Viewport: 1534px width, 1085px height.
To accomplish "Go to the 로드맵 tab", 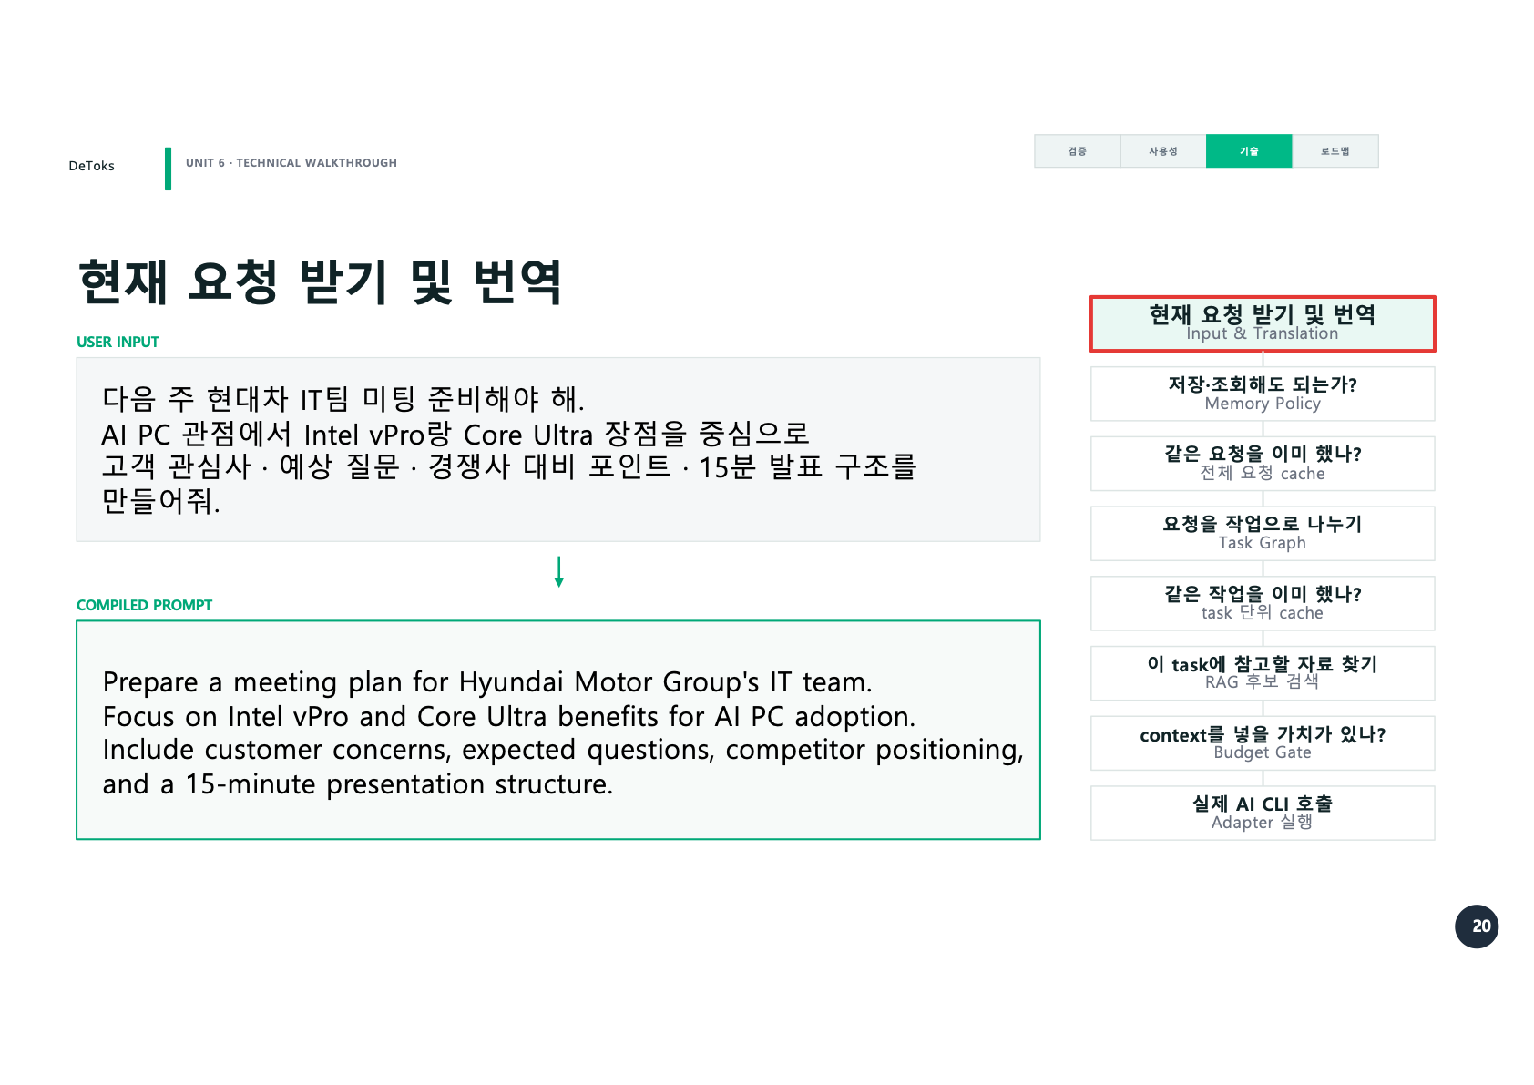I will point(1335,151).
